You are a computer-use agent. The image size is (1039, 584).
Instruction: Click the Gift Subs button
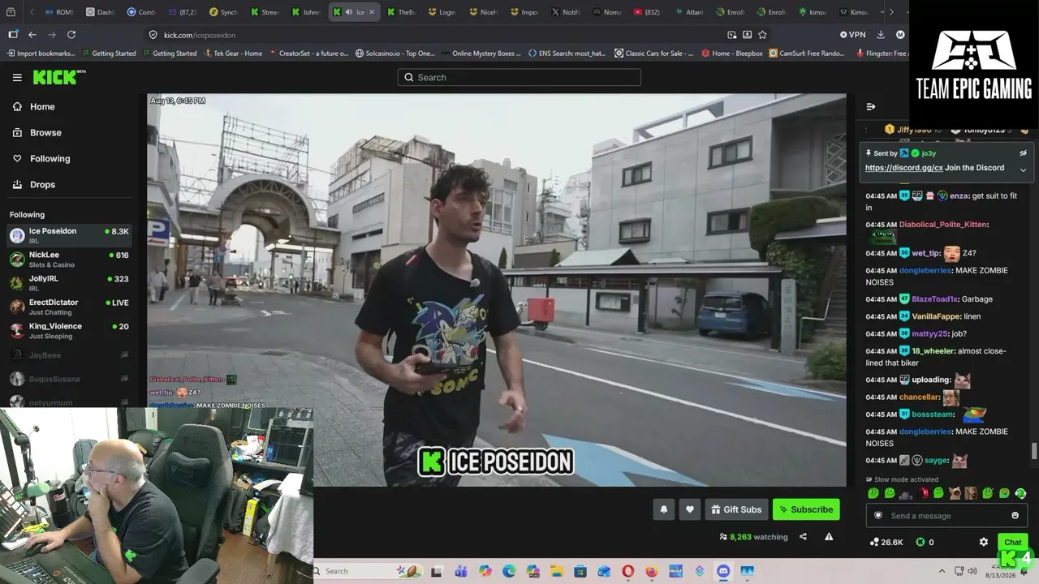[x=736, y=509]
